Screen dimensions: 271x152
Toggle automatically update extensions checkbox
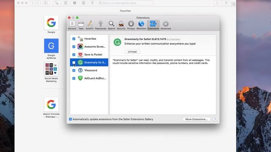click(70, 119)
